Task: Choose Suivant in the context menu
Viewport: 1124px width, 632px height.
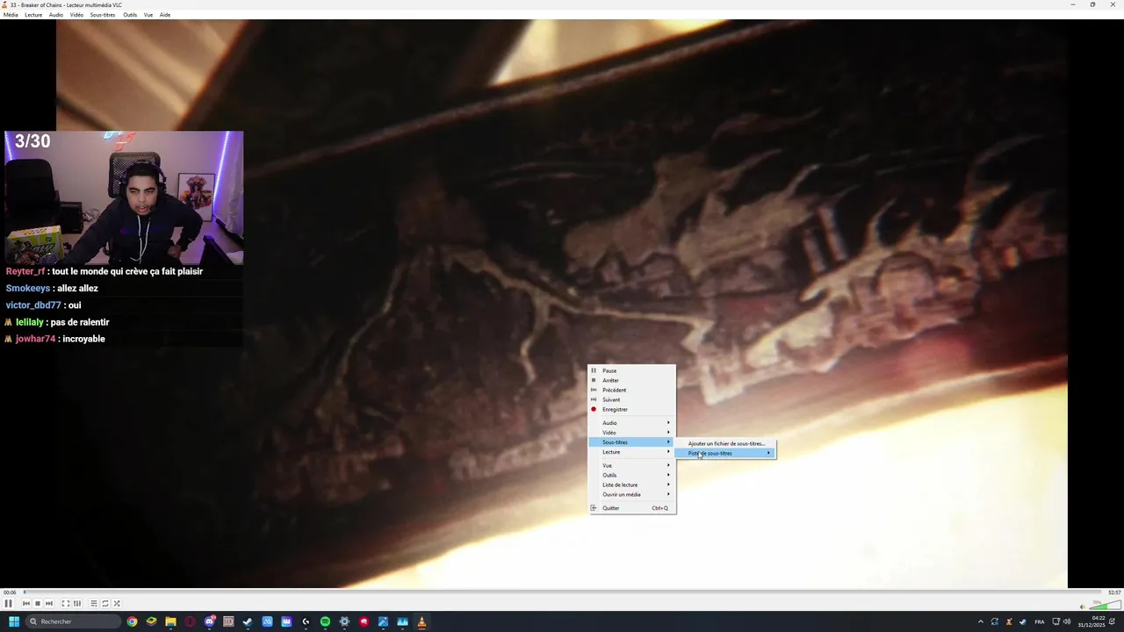Action: 631,399
